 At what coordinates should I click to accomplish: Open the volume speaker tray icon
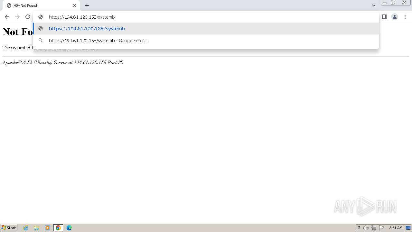pos(366,228)
